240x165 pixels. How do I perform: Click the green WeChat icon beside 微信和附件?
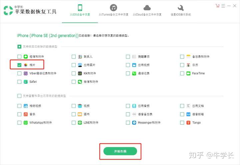(80, 82)
